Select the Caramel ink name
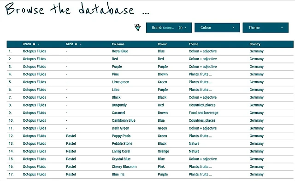295x181 pixels. [118, 113]
